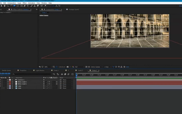Expand the Camera 1 layer properties
Image resolution: width=182 pixels, height=114 pixels.
(x=8, y=80)
